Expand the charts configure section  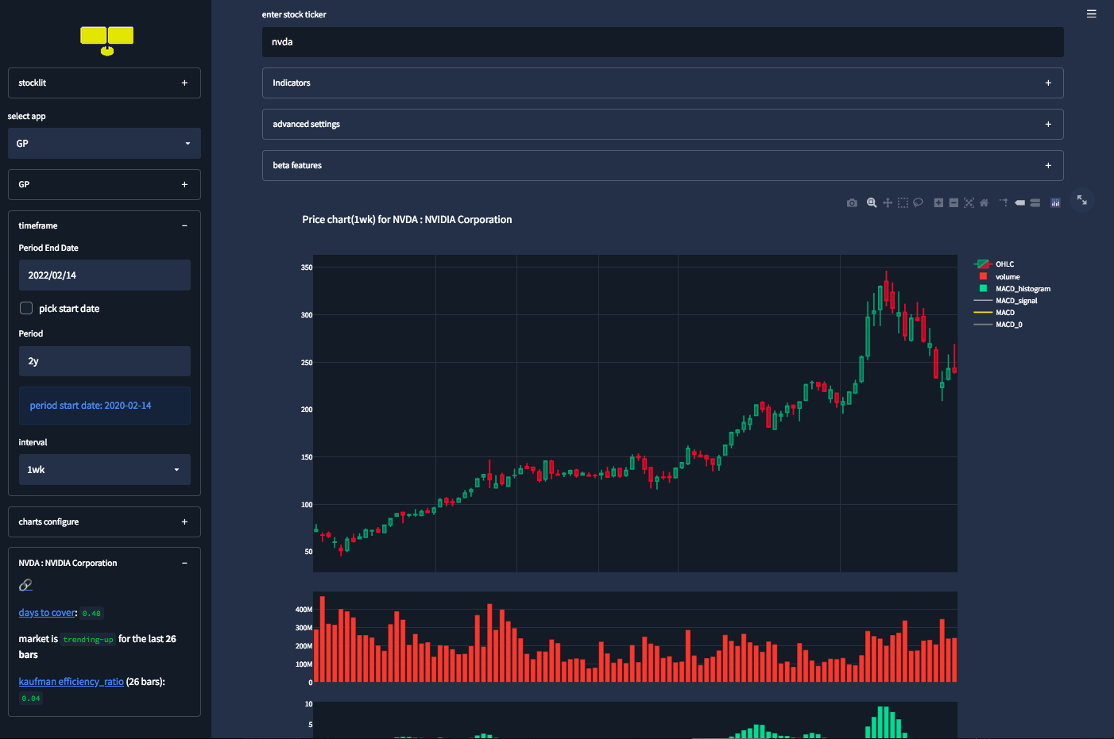click(x=104, y=522)
